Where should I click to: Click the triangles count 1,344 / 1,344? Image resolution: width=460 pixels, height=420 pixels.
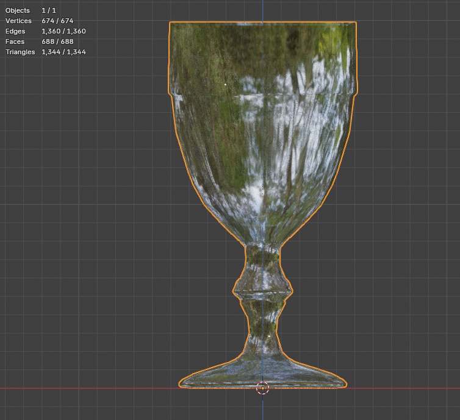point(63,52)
